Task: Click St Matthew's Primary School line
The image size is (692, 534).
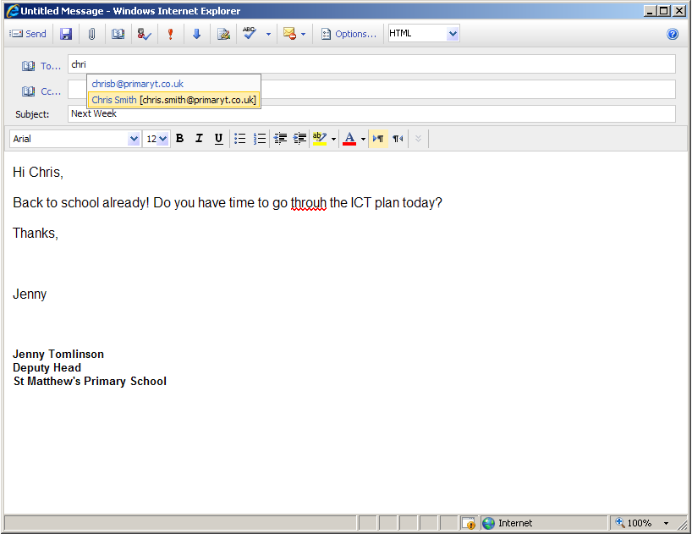Action: [x=90, y=382]
